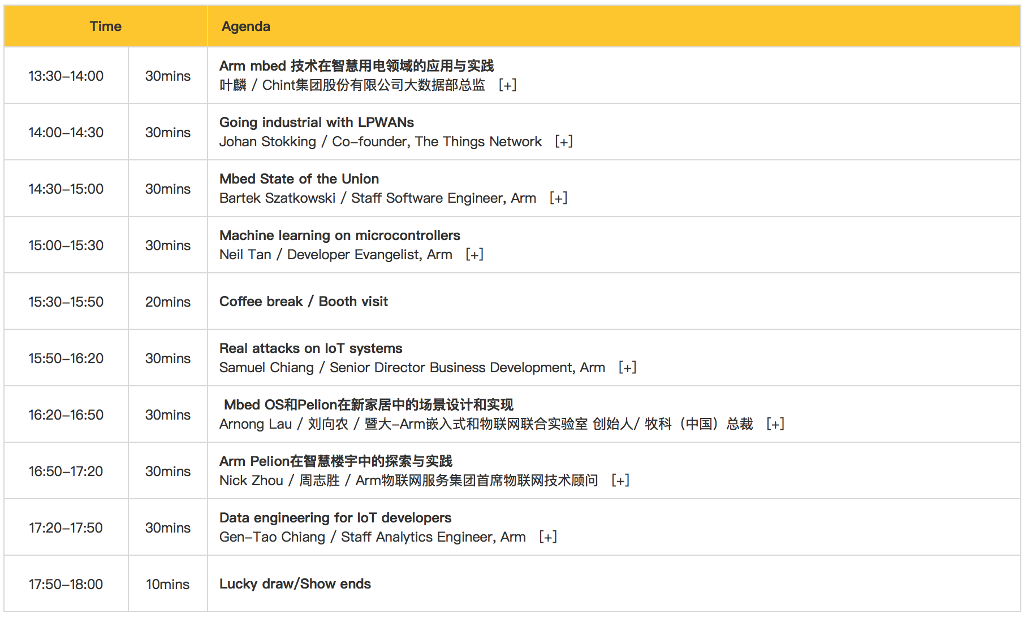Click speaker line Nick Zhou / 周志胜

[x=409, y=481]
